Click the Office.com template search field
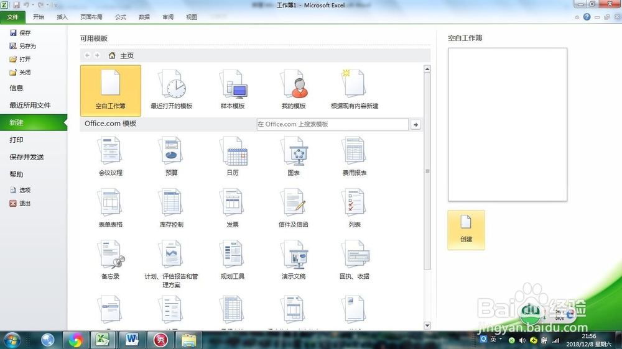 [x=332, y=124]
